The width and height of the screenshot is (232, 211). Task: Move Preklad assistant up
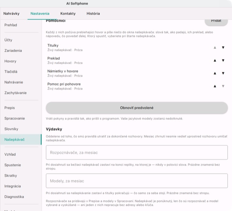click(215, 61)
